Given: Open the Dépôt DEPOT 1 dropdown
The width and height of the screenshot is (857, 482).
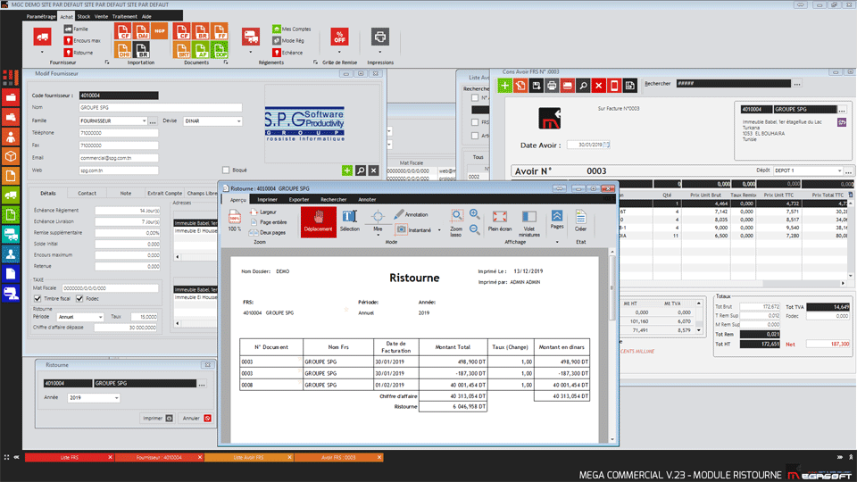Looking at the screenshot, I should pyautogui.click(x=839, y=170).
